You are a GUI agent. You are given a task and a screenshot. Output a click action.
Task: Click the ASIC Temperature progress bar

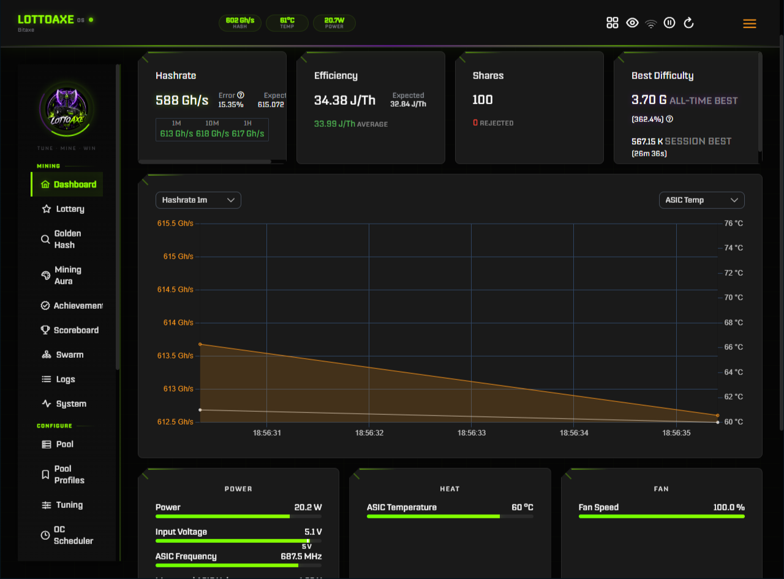tap(450, 517)
